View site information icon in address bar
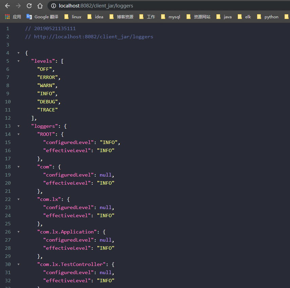This screenshot has width=290, height=288. 54,6
